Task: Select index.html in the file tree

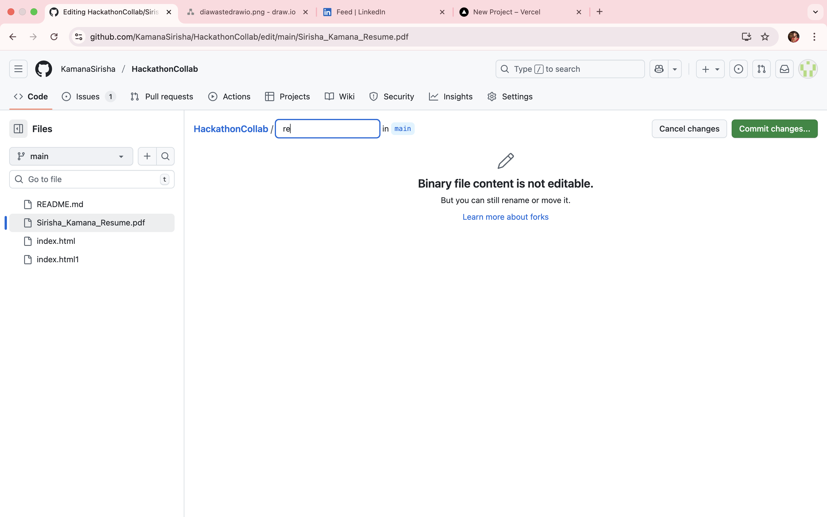Action: (56, 241)
